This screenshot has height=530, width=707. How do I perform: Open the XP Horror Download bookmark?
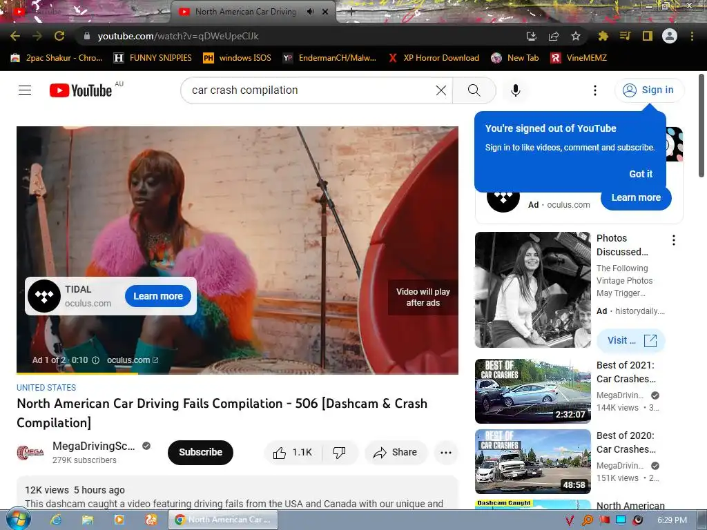[x=434, y=58]
